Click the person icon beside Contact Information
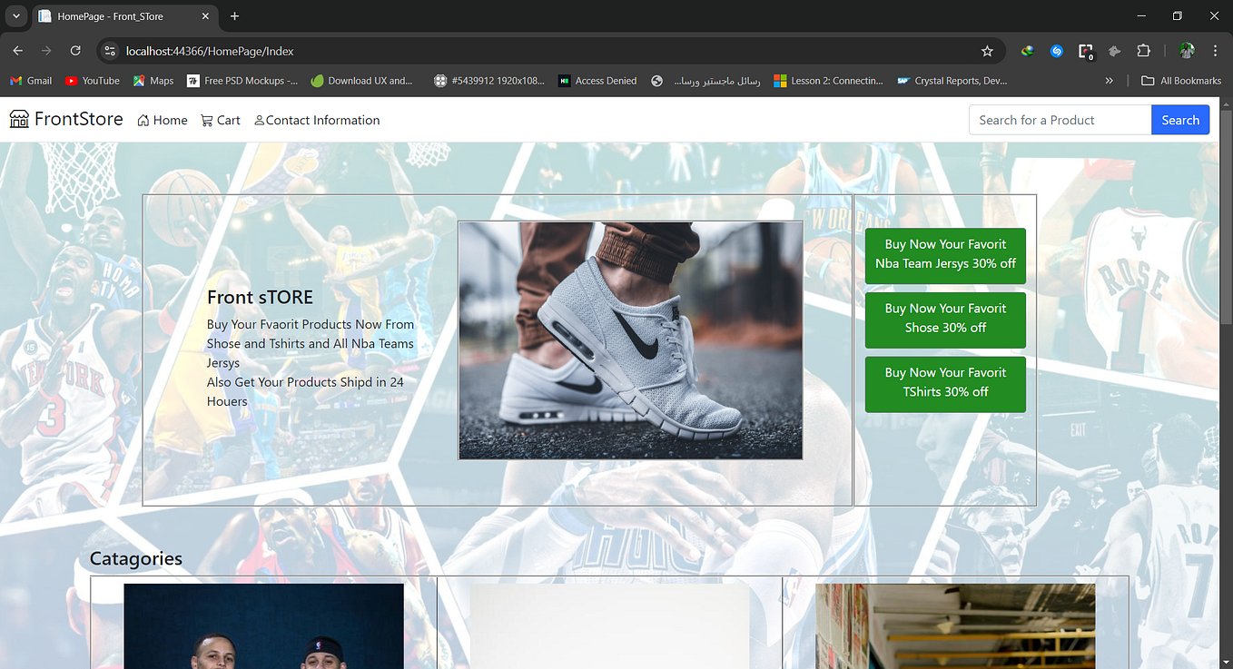The image size is (1233, 669). tap(260, 121)
